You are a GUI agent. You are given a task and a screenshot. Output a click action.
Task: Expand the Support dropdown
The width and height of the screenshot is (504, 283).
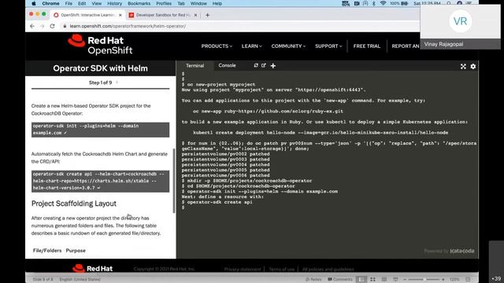tap(328, 46)
